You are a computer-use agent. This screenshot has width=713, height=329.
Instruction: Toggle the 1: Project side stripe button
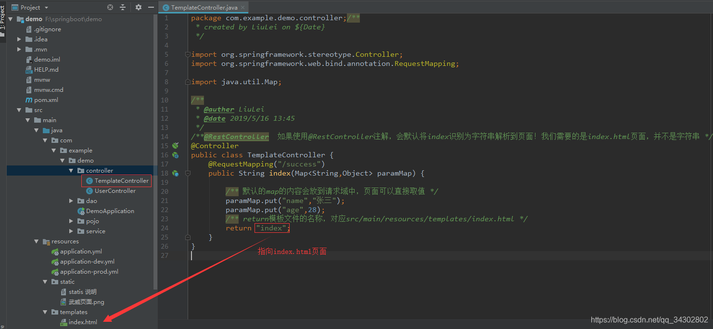click(3, 21)
